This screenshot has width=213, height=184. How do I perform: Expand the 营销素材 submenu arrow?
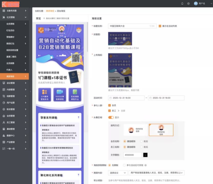coord(25,37)
